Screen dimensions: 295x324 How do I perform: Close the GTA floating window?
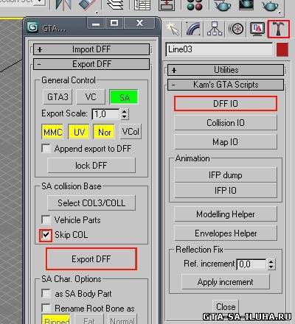(139, 24)
